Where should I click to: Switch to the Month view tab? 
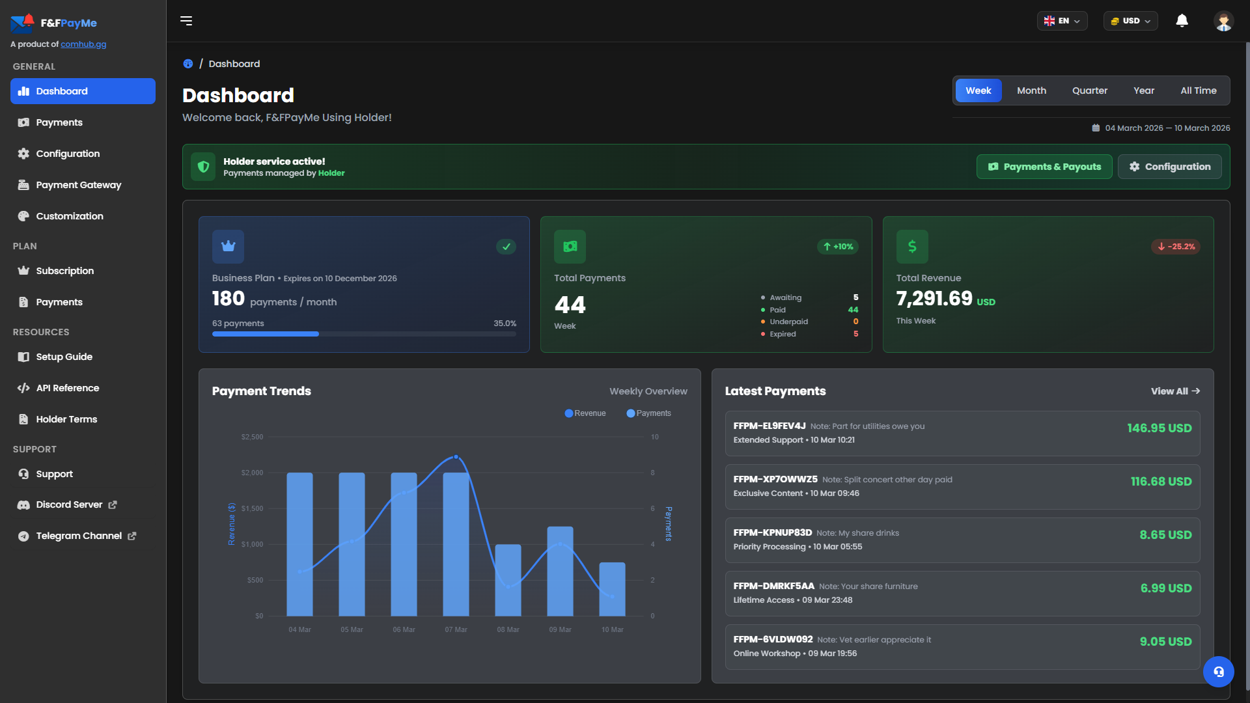(1031, 90)
